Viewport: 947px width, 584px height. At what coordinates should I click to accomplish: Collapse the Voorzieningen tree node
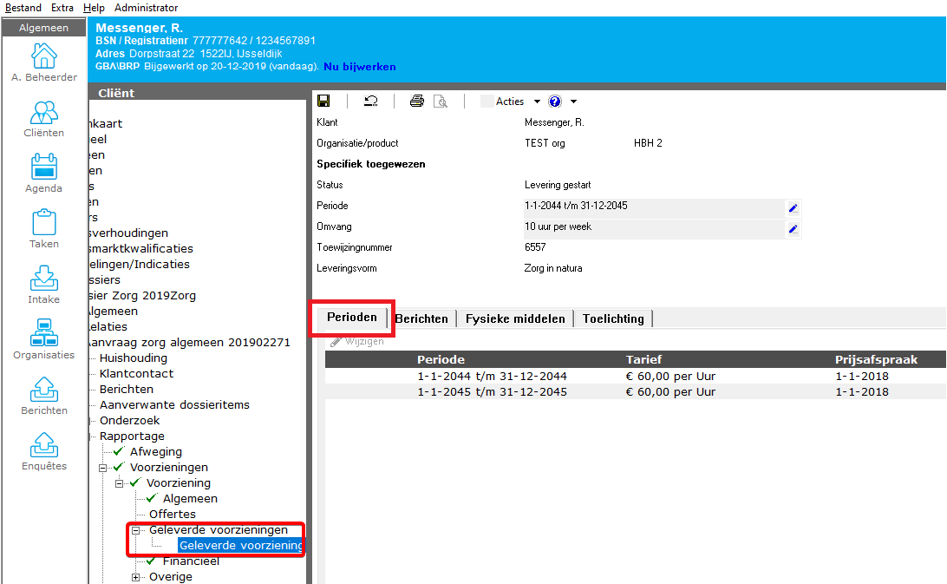[103, 468]
